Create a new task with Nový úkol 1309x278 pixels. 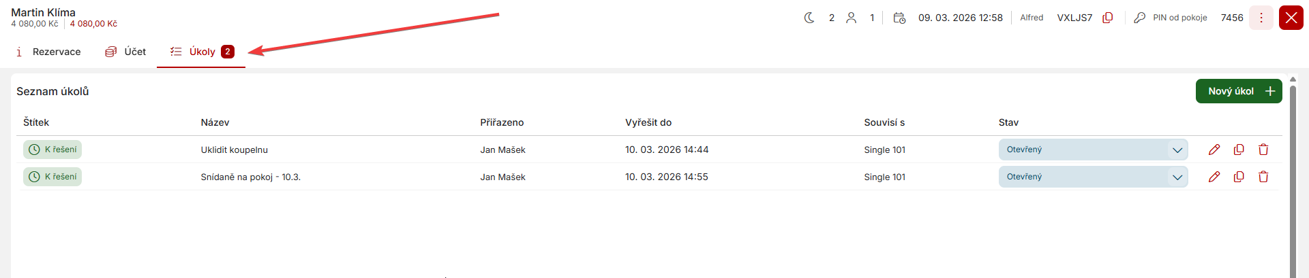pyautogui.click(x=1238, y=91)
